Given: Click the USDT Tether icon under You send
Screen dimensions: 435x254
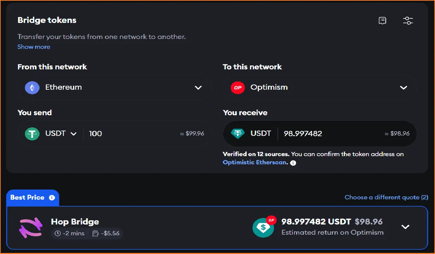Looking at the screenshot, I should pyautogui.click(x=32, y=134).
